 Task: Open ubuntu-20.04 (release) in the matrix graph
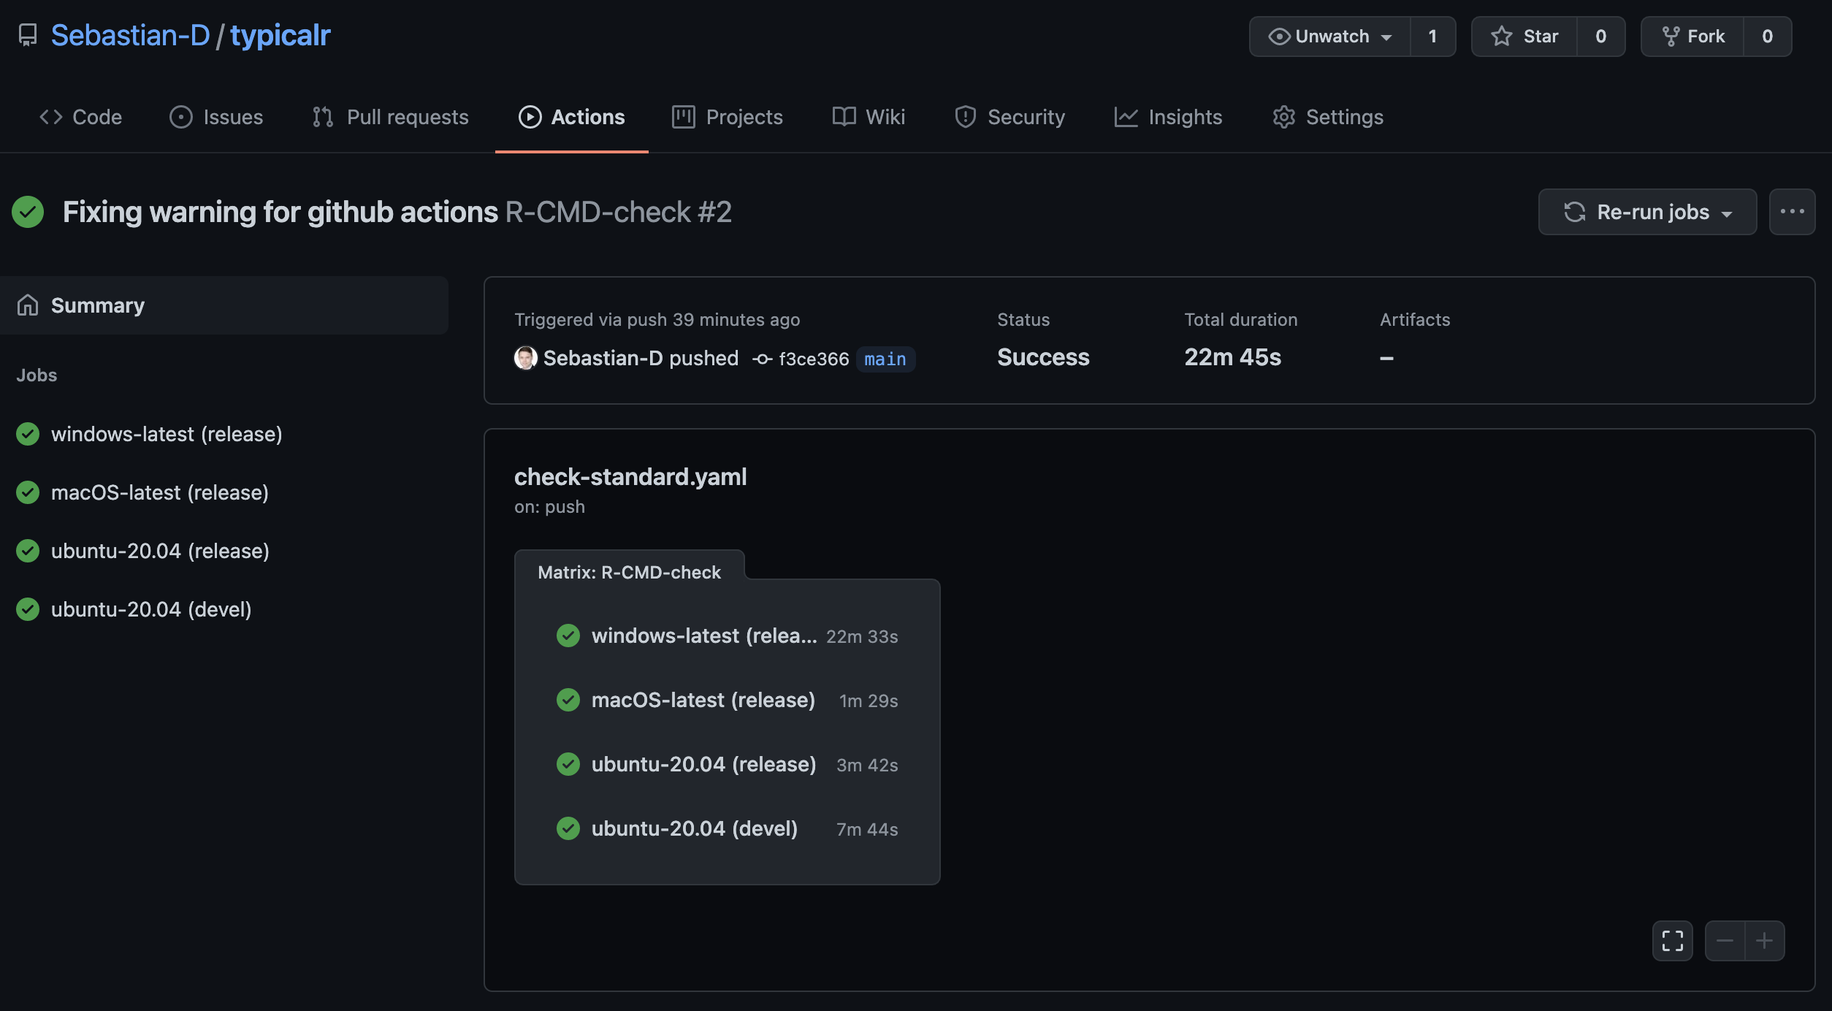click(x=727, y=764)
